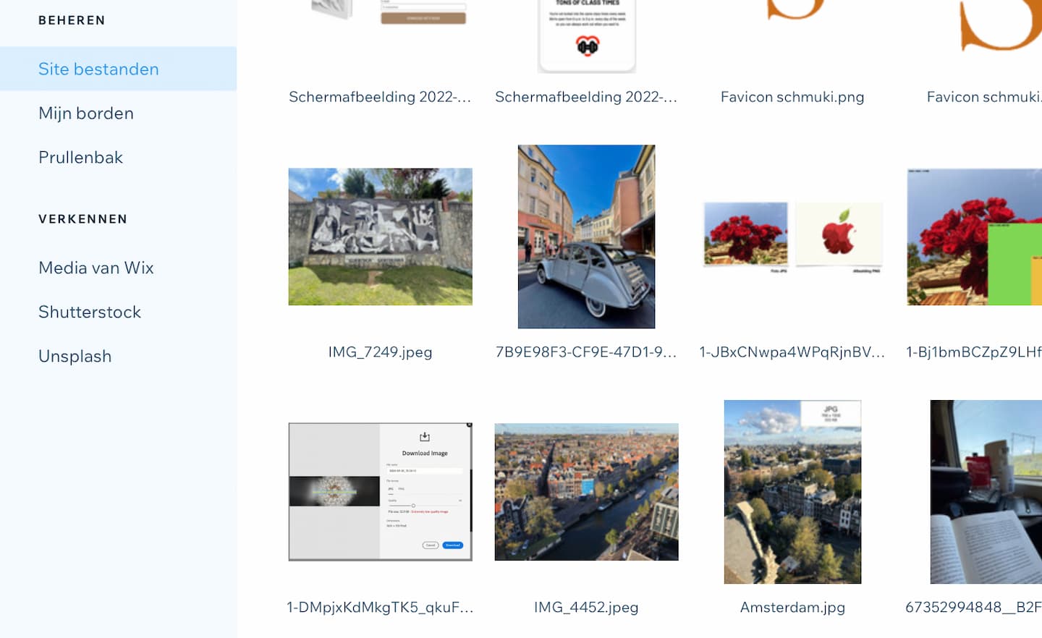Select the Site bestanden section

pos(98,69)
